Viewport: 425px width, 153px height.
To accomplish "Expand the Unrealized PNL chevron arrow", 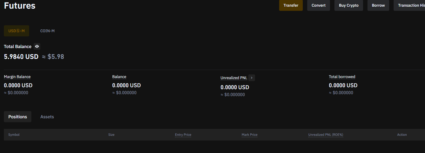I will tap(252, 78).
